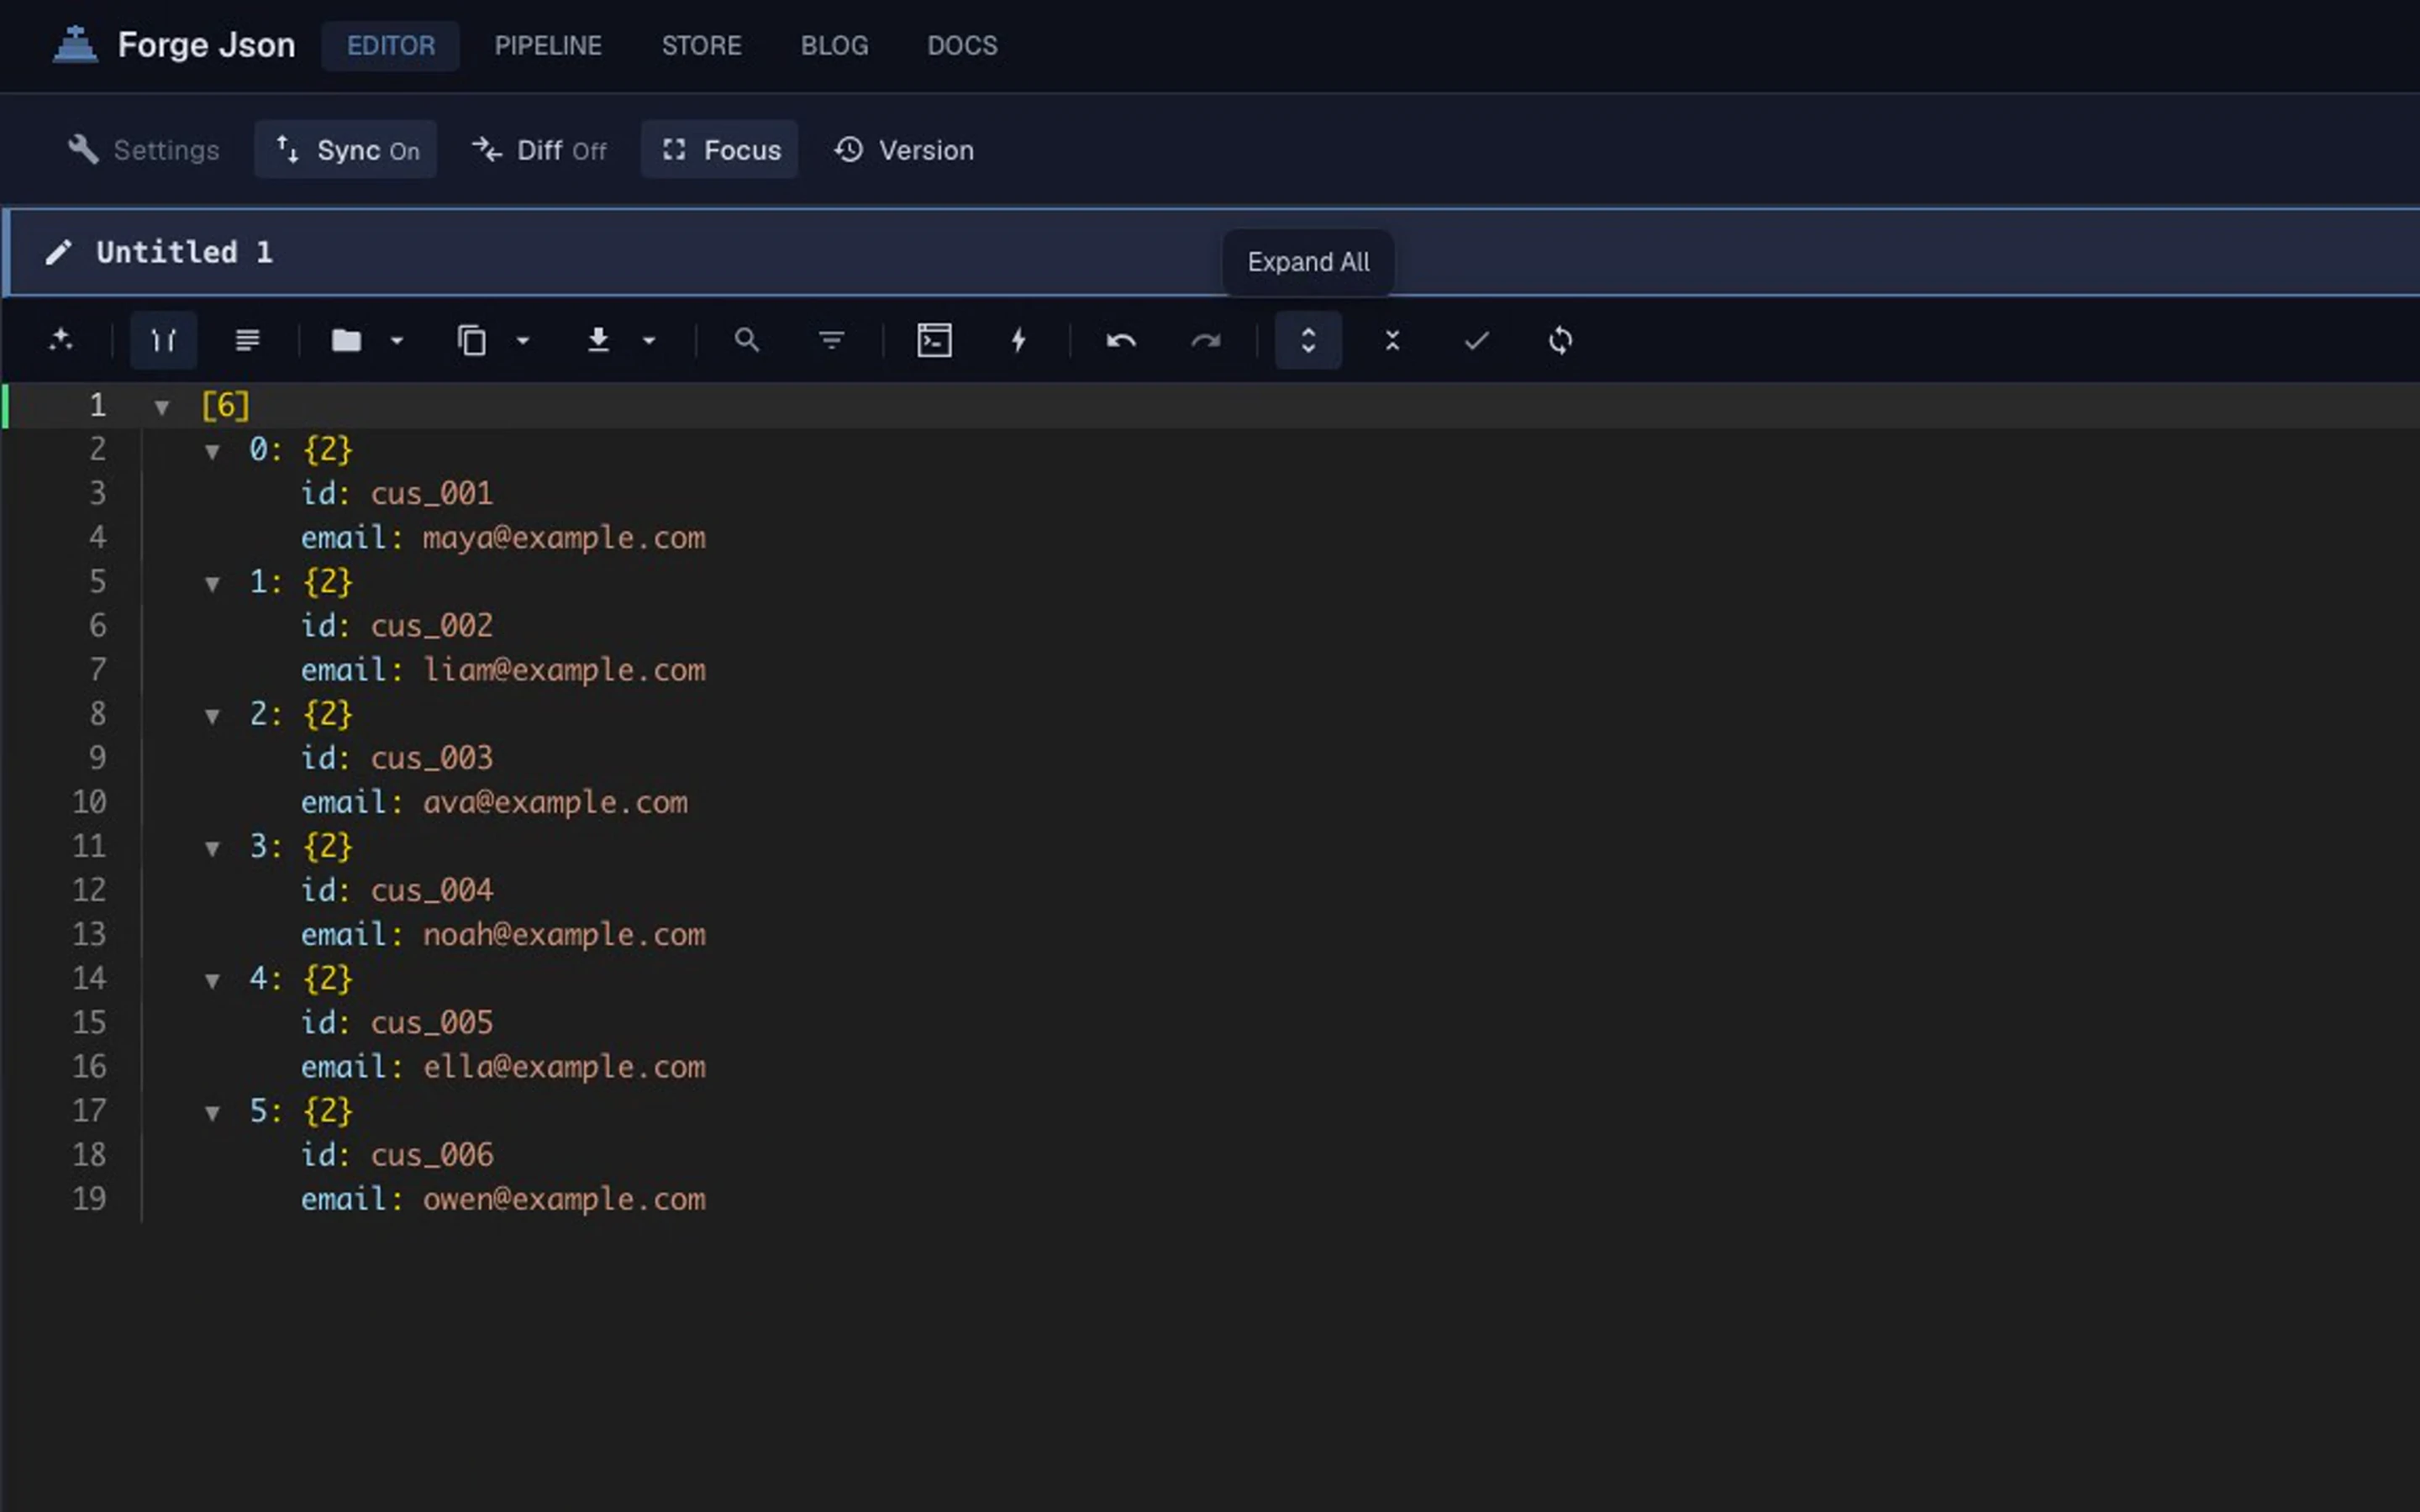Redo the last change
Screen dimensions: 2420x1512
1206,340
